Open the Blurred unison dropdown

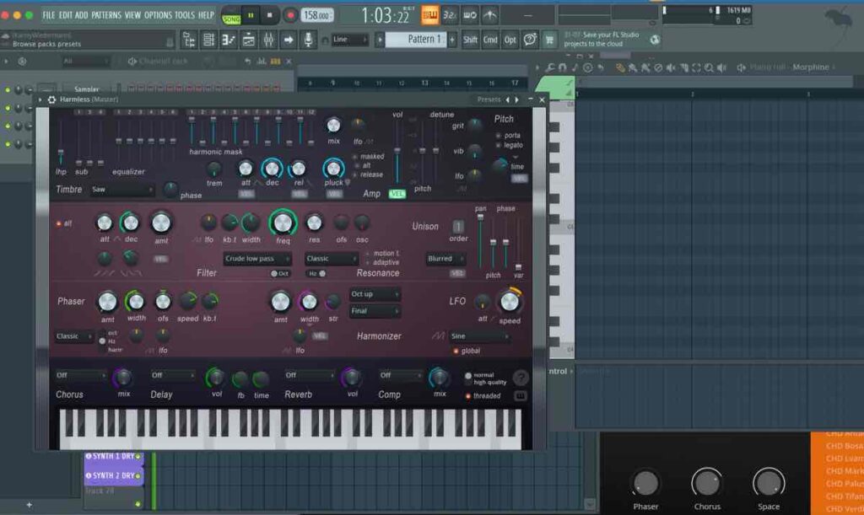click(445, 259)
